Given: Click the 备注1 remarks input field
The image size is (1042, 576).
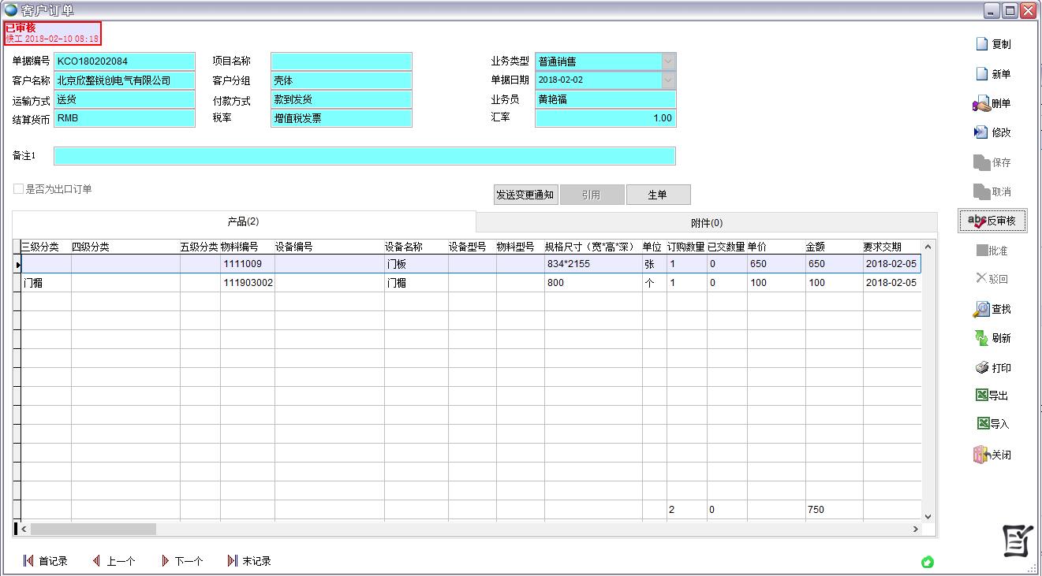Looking at the screenshot, I should tap(364, 156).
